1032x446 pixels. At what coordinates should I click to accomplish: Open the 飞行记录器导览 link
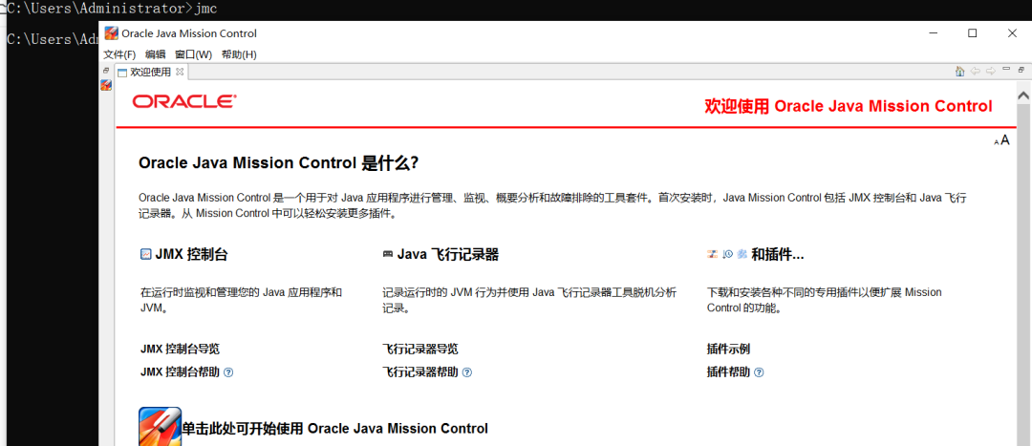(x=419, y=349)
